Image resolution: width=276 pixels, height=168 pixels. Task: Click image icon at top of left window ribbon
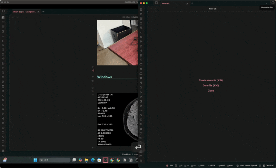(x=3, y=18)
